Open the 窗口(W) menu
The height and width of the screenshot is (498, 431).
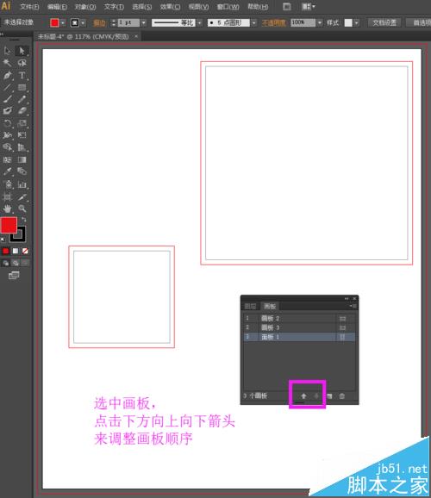[x=228, y=7]
